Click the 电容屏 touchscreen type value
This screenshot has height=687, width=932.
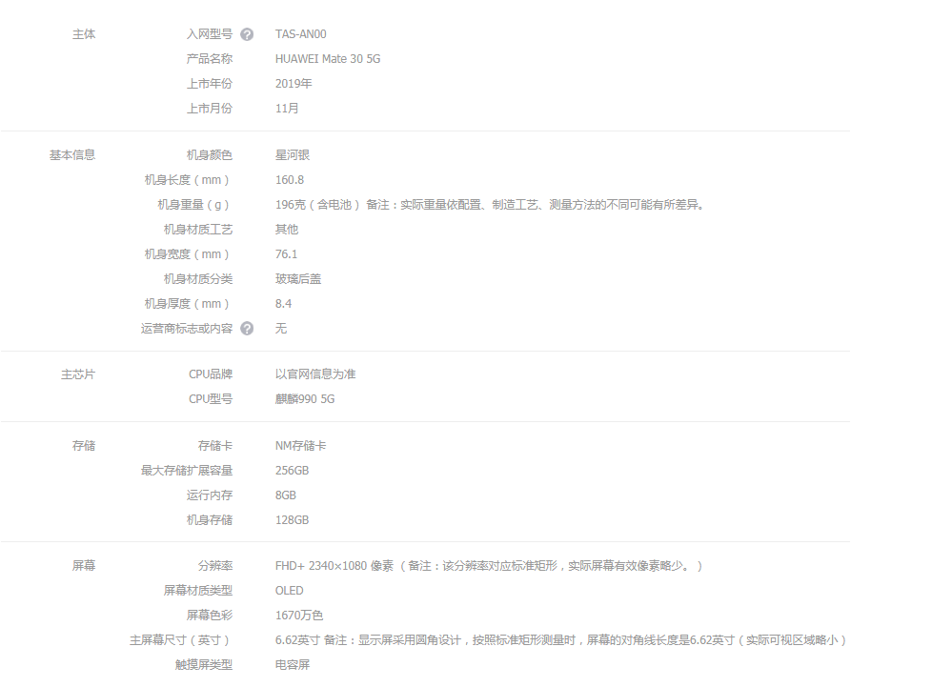pos(293,665)
